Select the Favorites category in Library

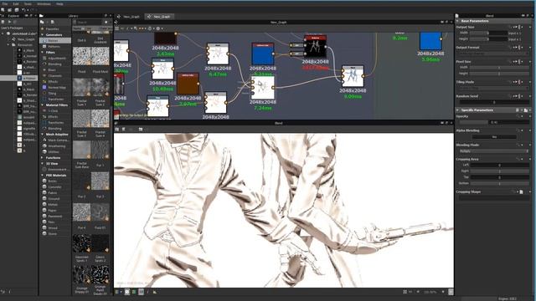(x=52, y=29)
